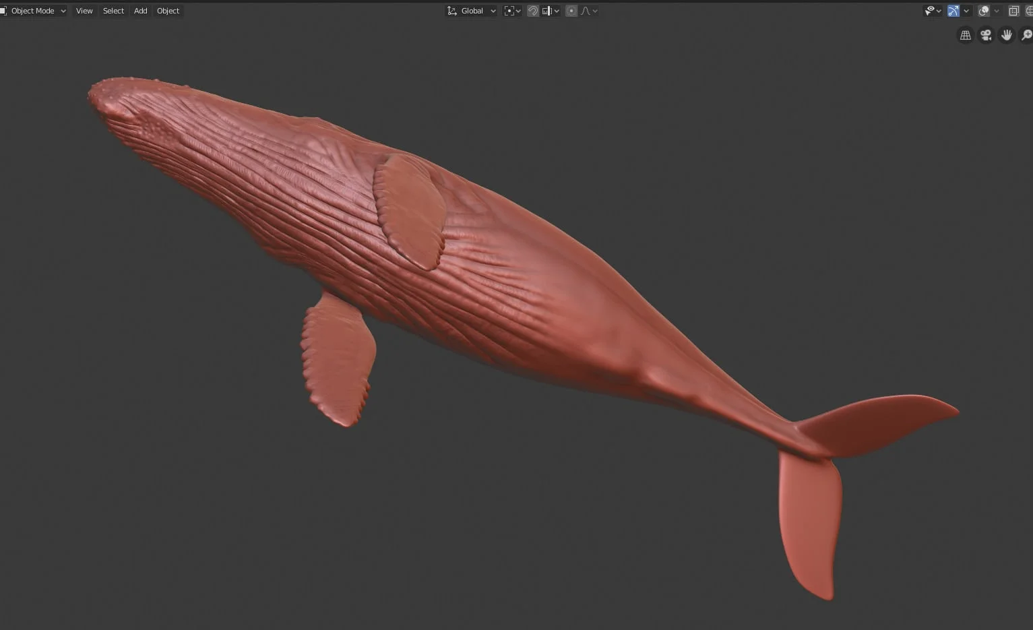Open the Global transform orientation dropdown

[470, 10]
